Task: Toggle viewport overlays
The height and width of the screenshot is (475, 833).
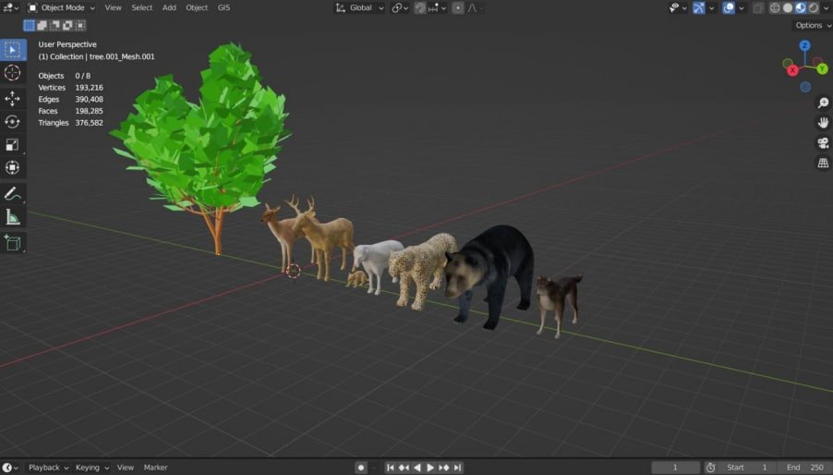Action: coord(729,8)
